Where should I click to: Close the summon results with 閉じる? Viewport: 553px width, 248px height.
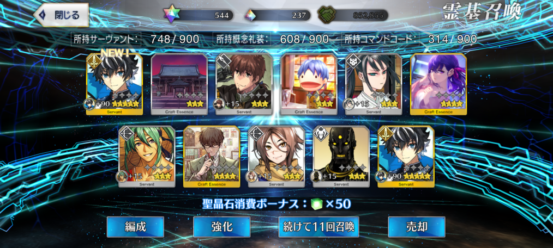click(x=62, y=15)
